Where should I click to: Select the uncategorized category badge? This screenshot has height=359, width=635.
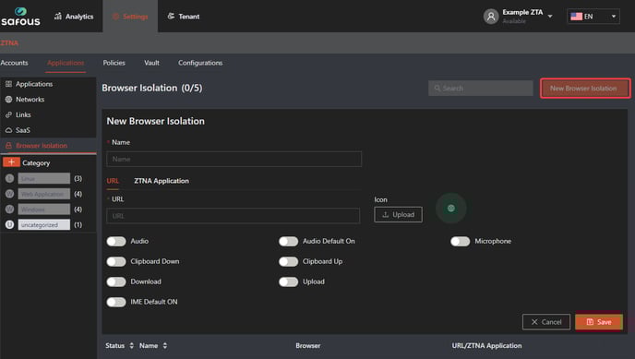pyautogui.click(x=43, y=224)
